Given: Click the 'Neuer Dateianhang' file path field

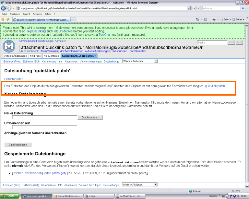Looking at the screenshot, I should click(44, 117).
